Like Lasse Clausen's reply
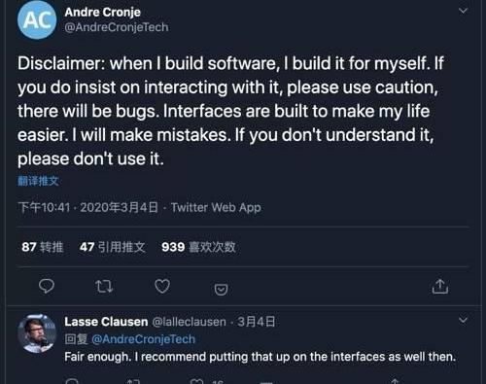This screenshot has width=486, height=384. (196, 381)
